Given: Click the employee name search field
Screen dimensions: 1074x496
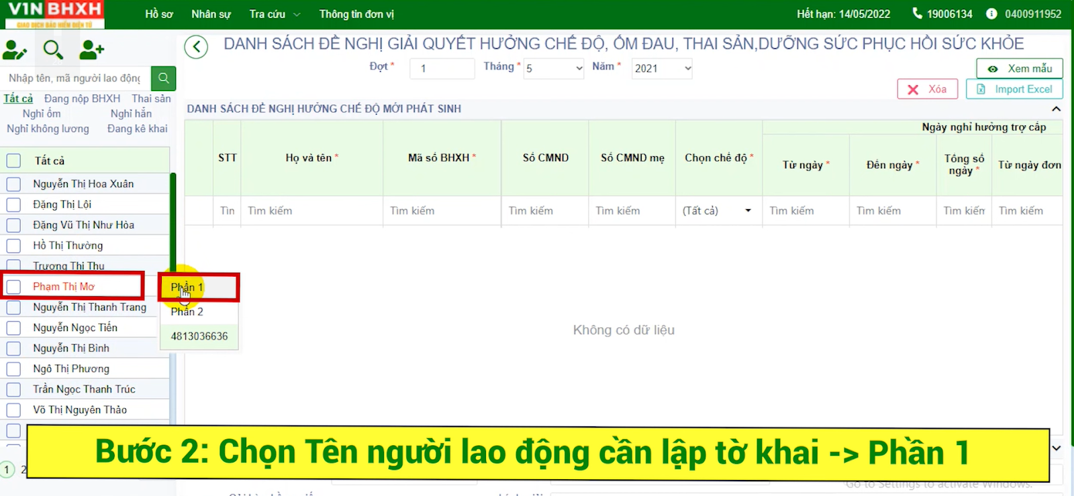Looking at the screenshot, I should 76,78.
